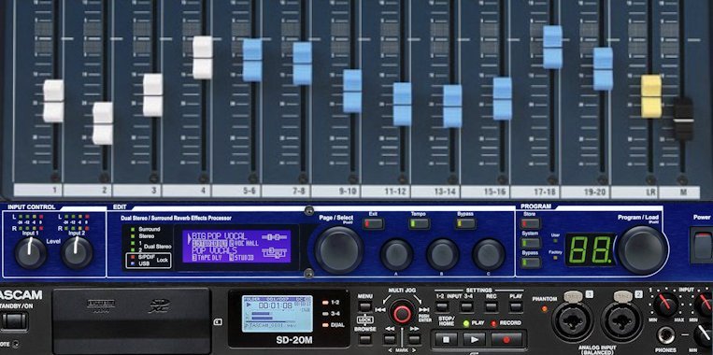Click the green Tempo button

tap(419, 223)
